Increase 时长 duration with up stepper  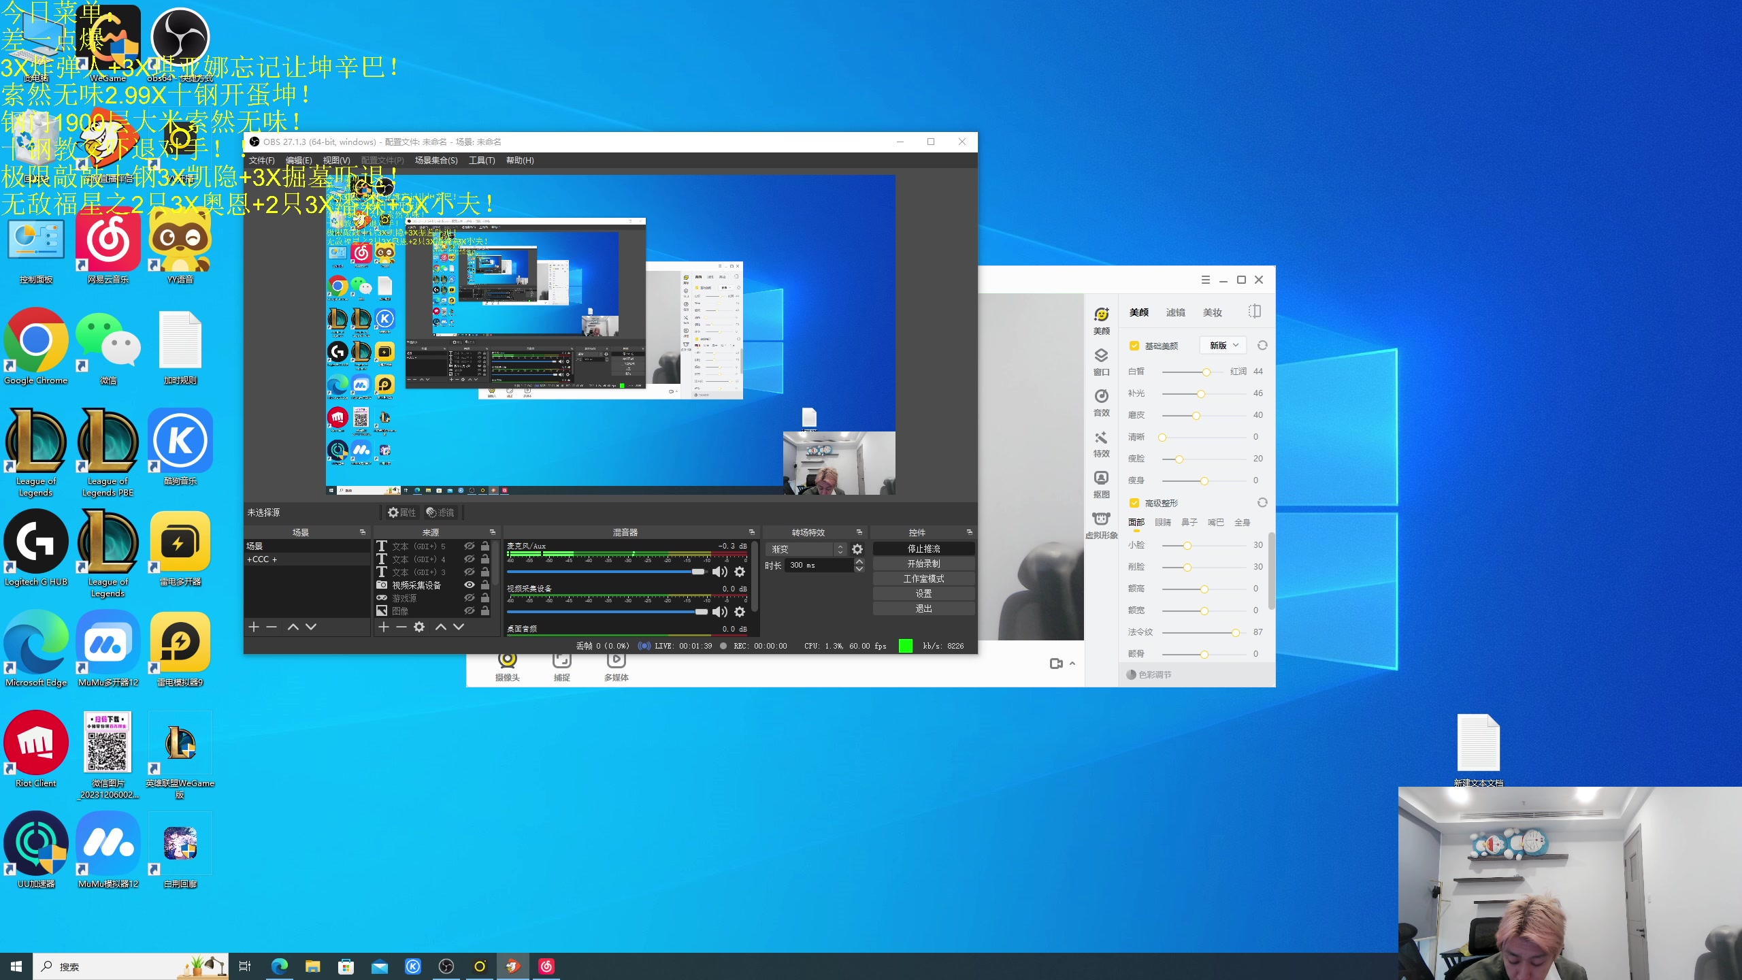859,561
